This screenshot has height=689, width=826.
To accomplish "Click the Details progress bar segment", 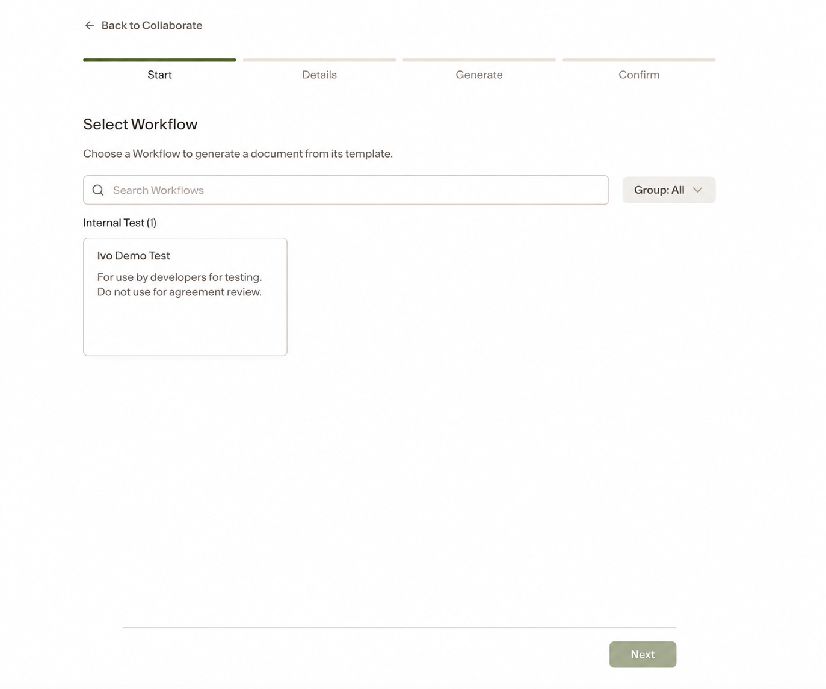I will (319, 60).
